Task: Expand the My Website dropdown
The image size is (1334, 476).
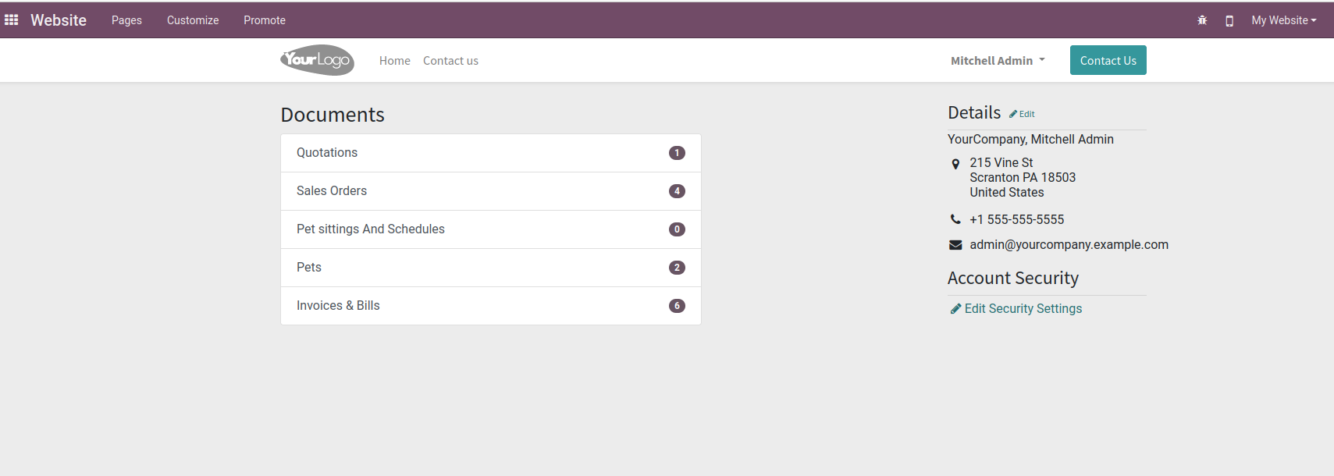Action: tap(1283, 20)
